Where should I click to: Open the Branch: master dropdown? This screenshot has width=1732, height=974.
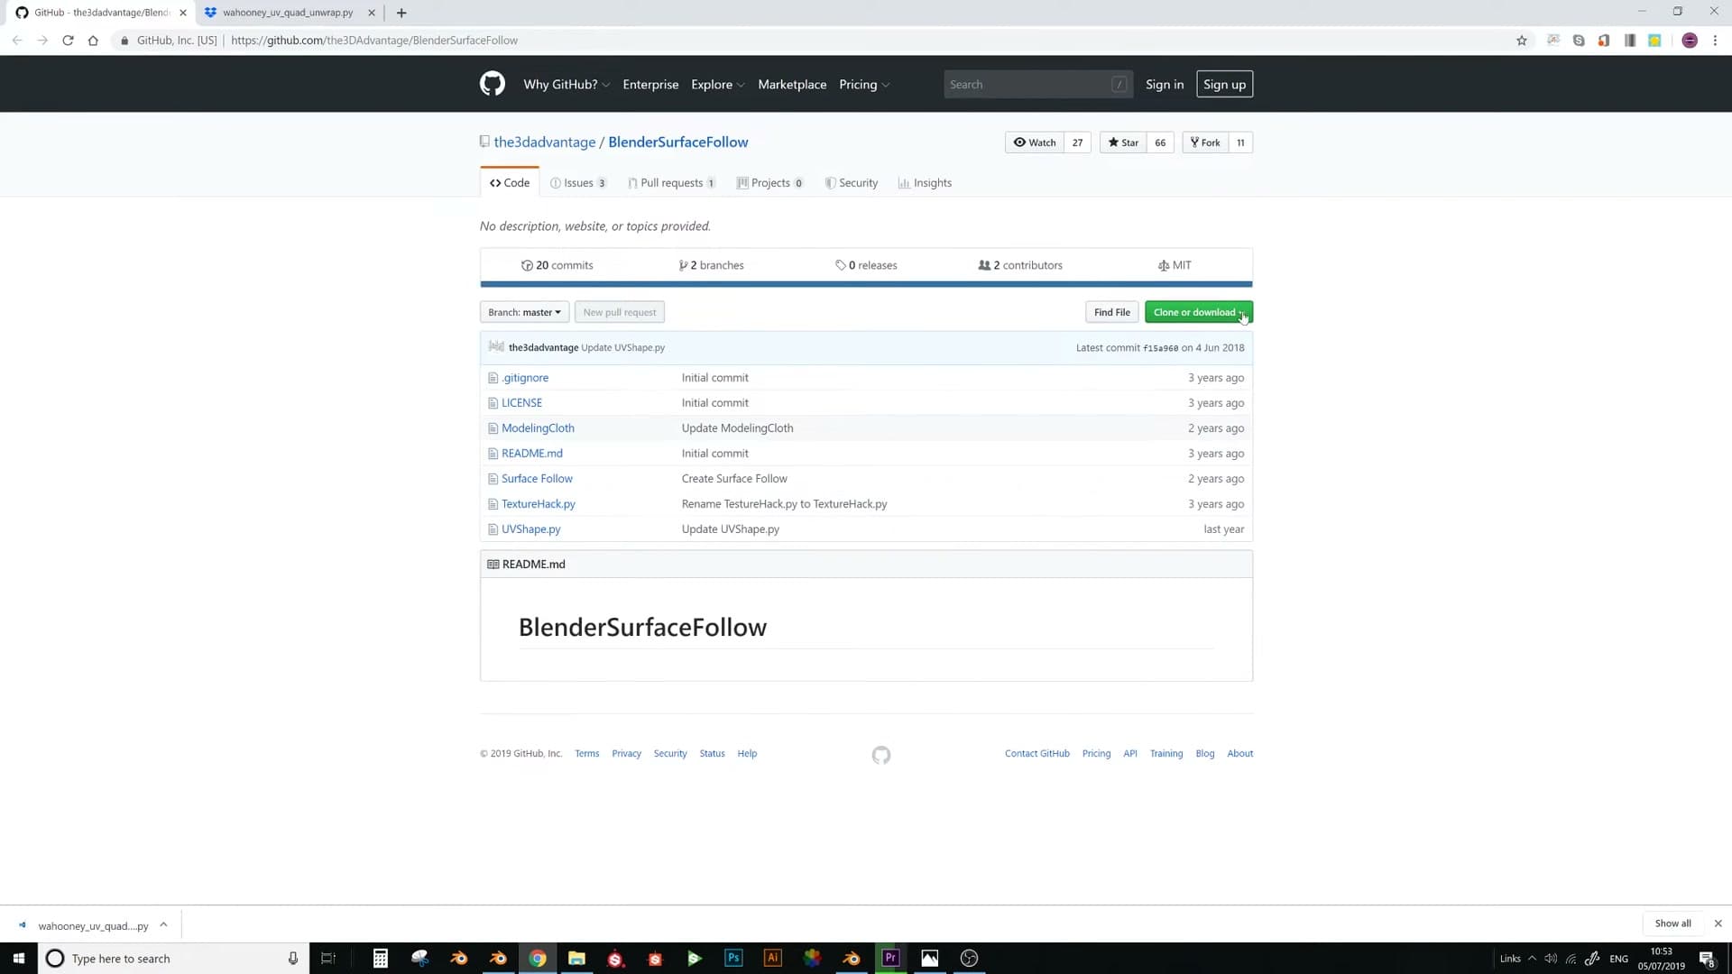(x=524, y=312)
